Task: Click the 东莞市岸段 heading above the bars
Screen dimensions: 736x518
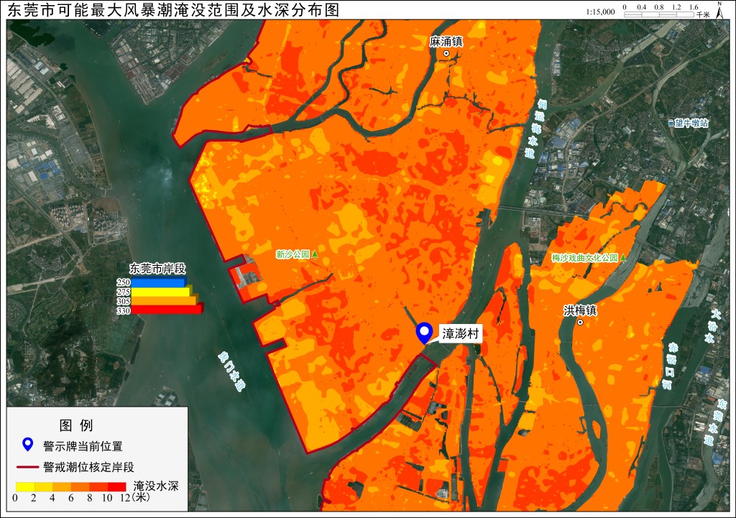Action: (x=157, y=269)
